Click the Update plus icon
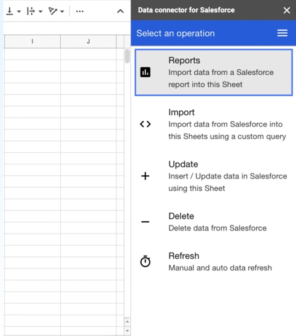 [146, 176]
